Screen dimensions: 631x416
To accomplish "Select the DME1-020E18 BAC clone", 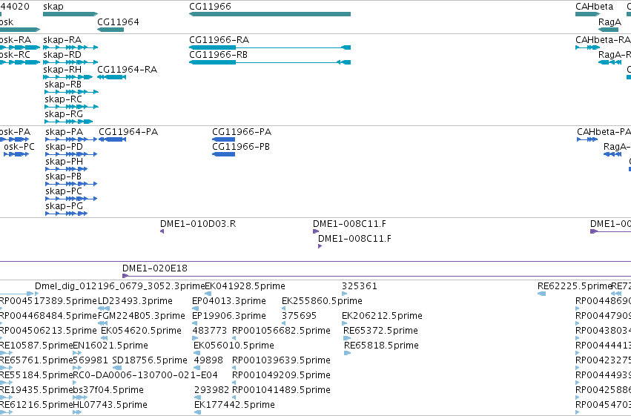I will [x=377, y=276].
